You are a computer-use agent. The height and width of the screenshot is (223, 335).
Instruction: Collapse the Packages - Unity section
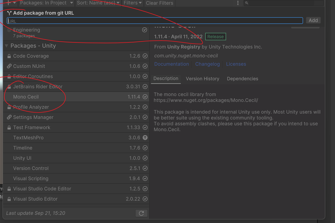[7, 46]
